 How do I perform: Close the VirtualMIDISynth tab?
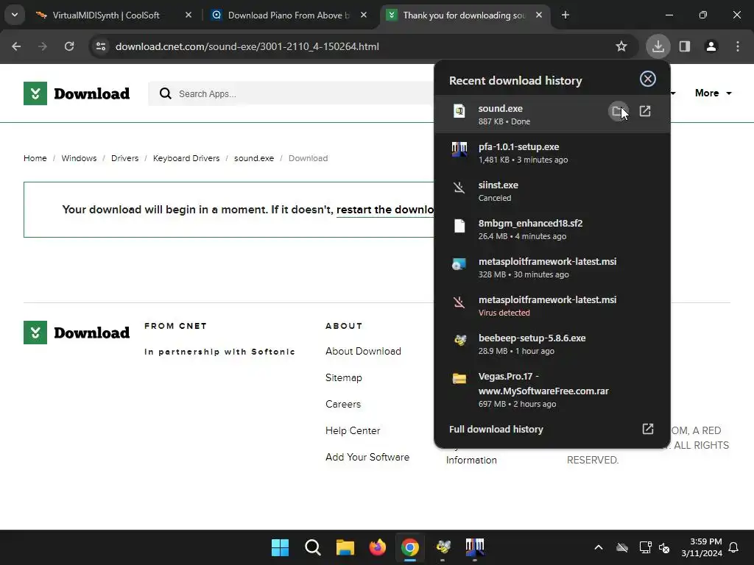[188, 15]
